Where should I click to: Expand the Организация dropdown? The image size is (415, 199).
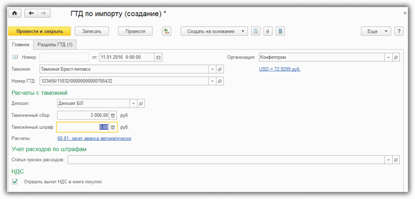389,57
